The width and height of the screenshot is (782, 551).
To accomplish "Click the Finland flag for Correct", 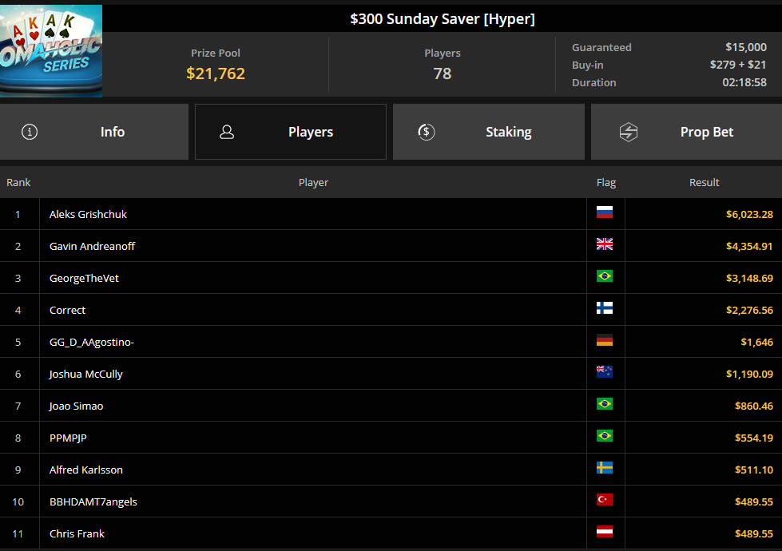I will tap(605, 308).
